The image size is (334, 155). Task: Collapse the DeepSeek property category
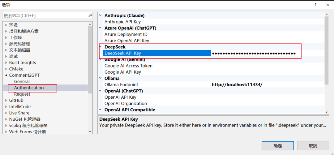101,47
